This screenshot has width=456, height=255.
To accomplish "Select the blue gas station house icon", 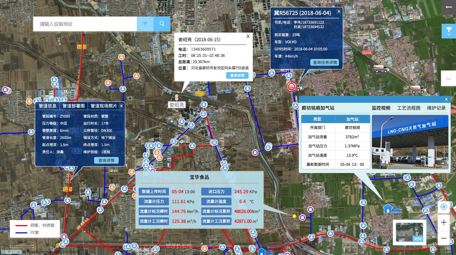I will coord(388,208).
